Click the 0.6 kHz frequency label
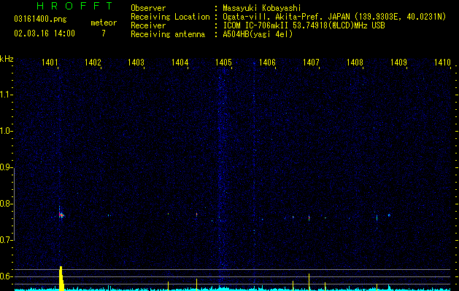 [x=7, y=276]
